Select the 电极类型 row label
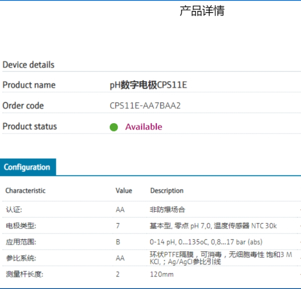 pos(21,226)
